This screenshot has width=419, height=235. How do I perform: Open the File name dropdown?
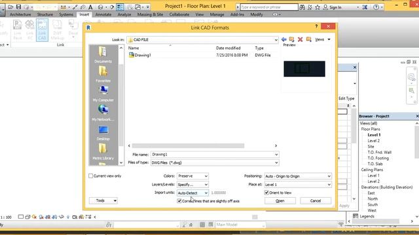coord(276,154)
